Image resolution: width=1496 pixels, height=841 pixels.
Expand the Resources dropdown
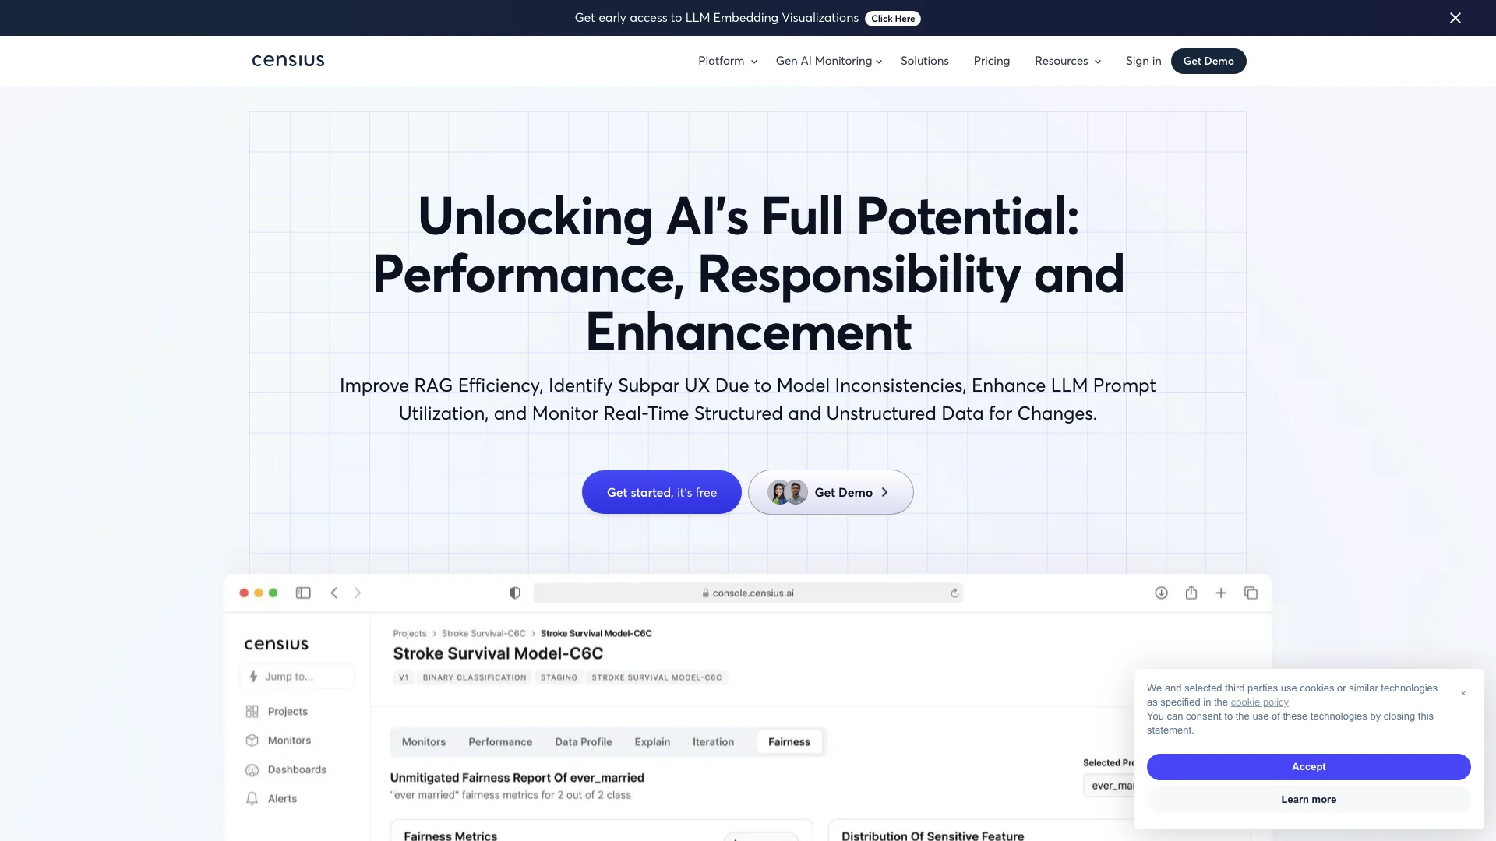point(1067,61)
